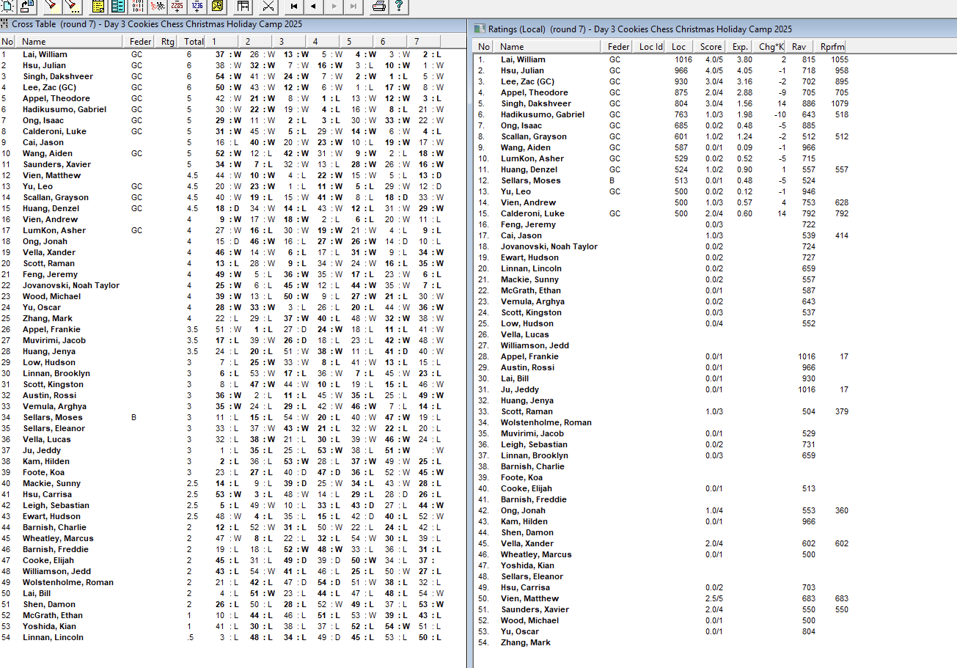
Task: Open the yellow player list icon
Action: tap(98, 7)
